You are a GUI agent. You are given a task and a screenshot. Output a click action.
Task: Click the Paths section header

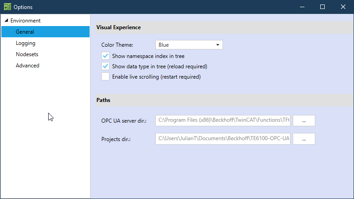(224, 100)
